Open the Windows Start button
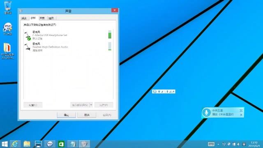Screen dimensions: 263x148 pos(5,144)
